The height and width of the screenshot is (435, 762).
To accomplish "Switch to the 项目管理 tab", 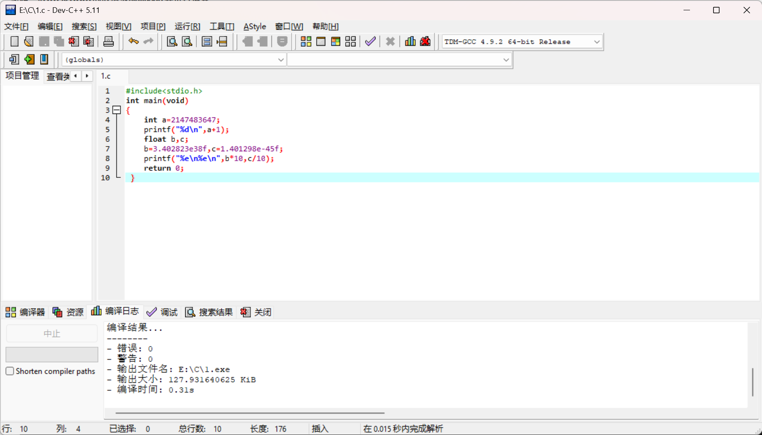I will (x=22, y=76).
